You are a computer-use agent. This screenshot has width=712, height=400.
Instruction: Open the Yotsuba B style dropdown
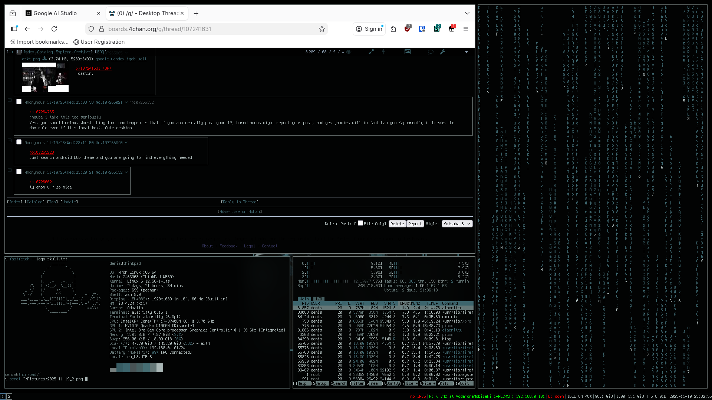tap(457, 224)
